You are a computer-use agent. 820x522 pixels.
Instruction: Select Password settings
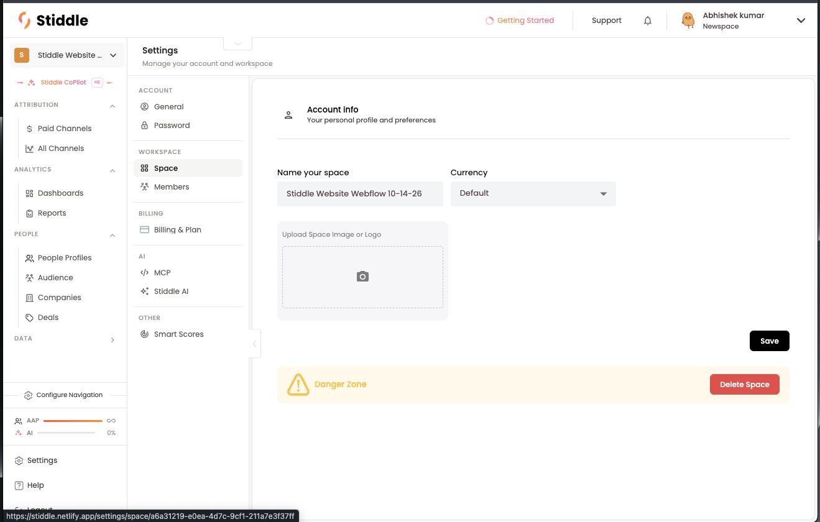188,126
